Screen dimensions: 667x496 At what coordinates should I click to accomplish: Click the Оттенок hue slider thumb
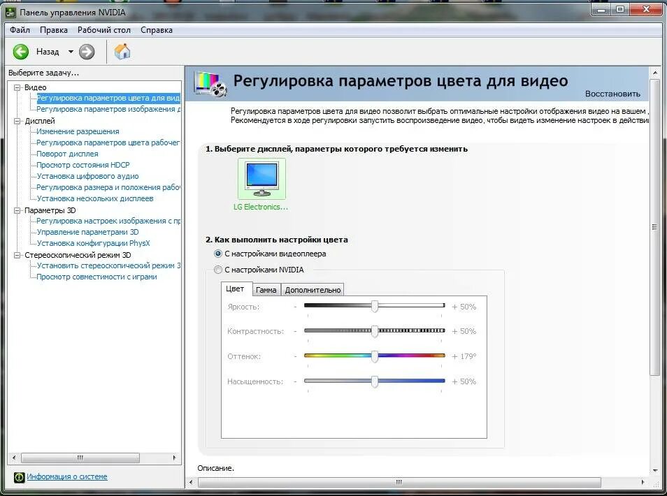374,356
